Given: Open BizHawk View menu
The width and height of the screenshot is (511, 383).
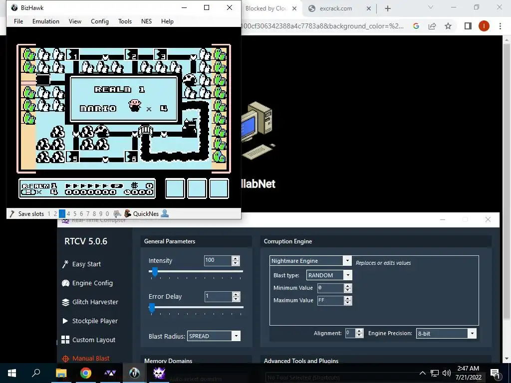Looking at the screenshot, I should pos(75,21).
